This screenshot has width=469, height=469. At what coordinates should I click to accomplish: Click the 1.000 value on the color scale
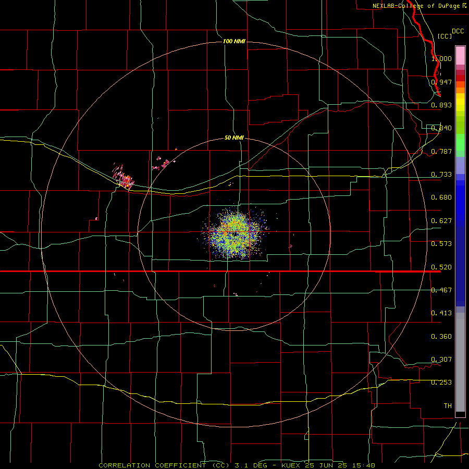click(441, 58)
